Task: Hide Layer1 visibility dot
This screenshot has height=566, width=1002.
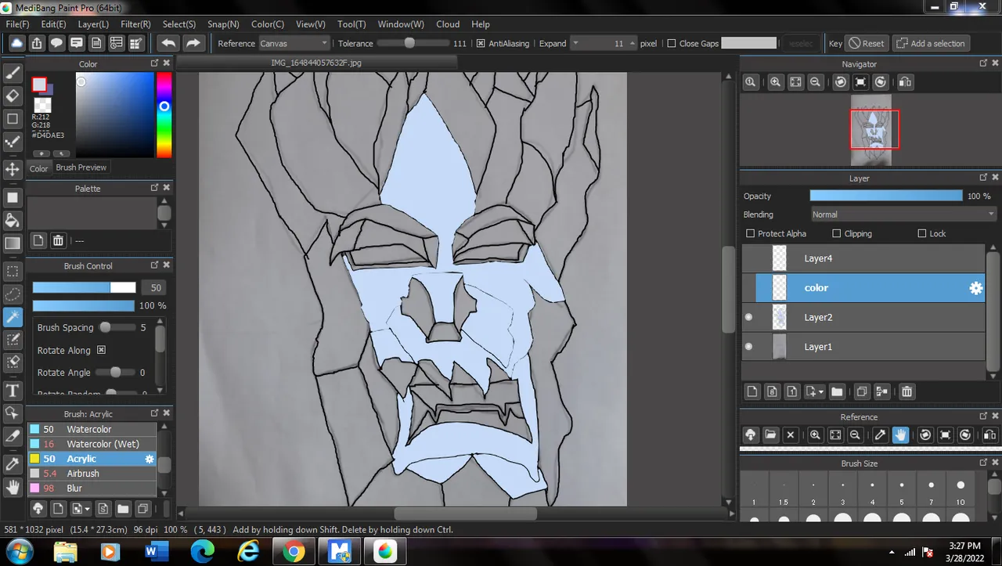Action: coord(749,347)
